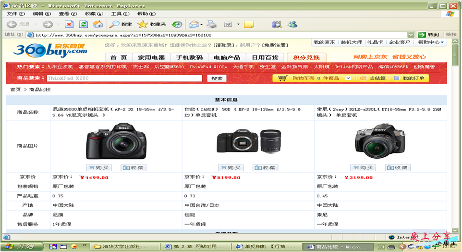
Task: Switch to the 电脑产品 tab
Action: (227, 58)
